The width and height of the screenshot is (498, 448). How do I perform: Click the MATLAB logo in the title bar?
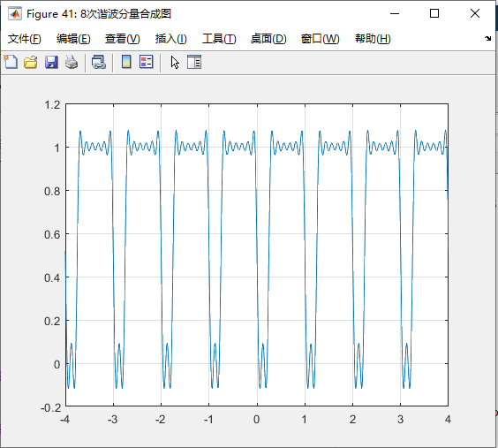tap(15, 13)
